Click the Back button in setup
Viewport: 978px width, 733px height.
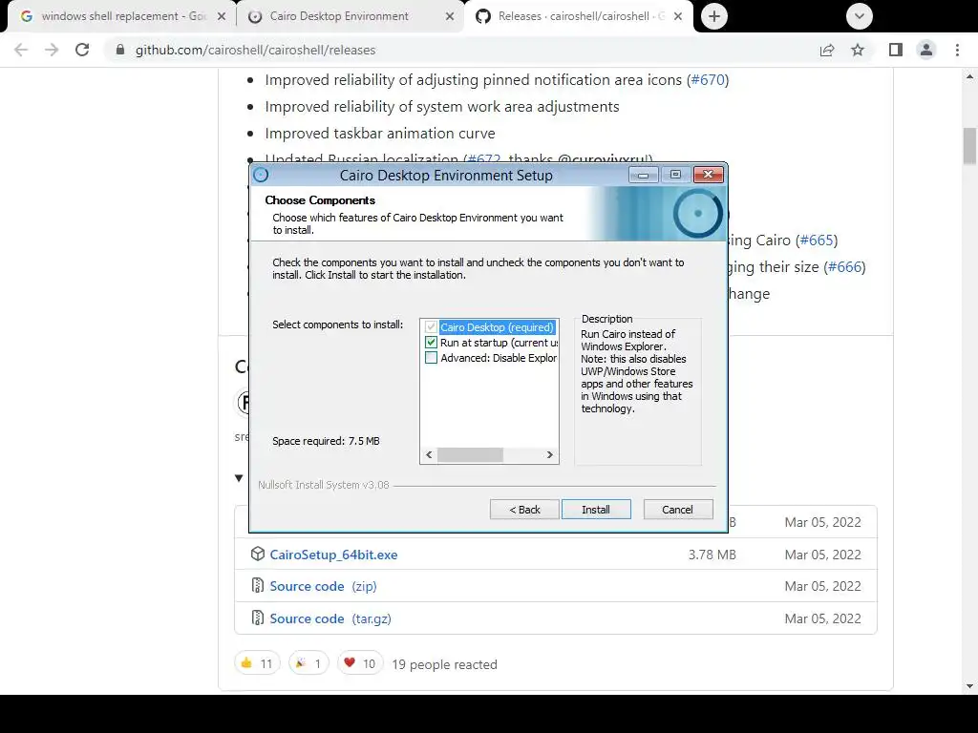[524, 510]
